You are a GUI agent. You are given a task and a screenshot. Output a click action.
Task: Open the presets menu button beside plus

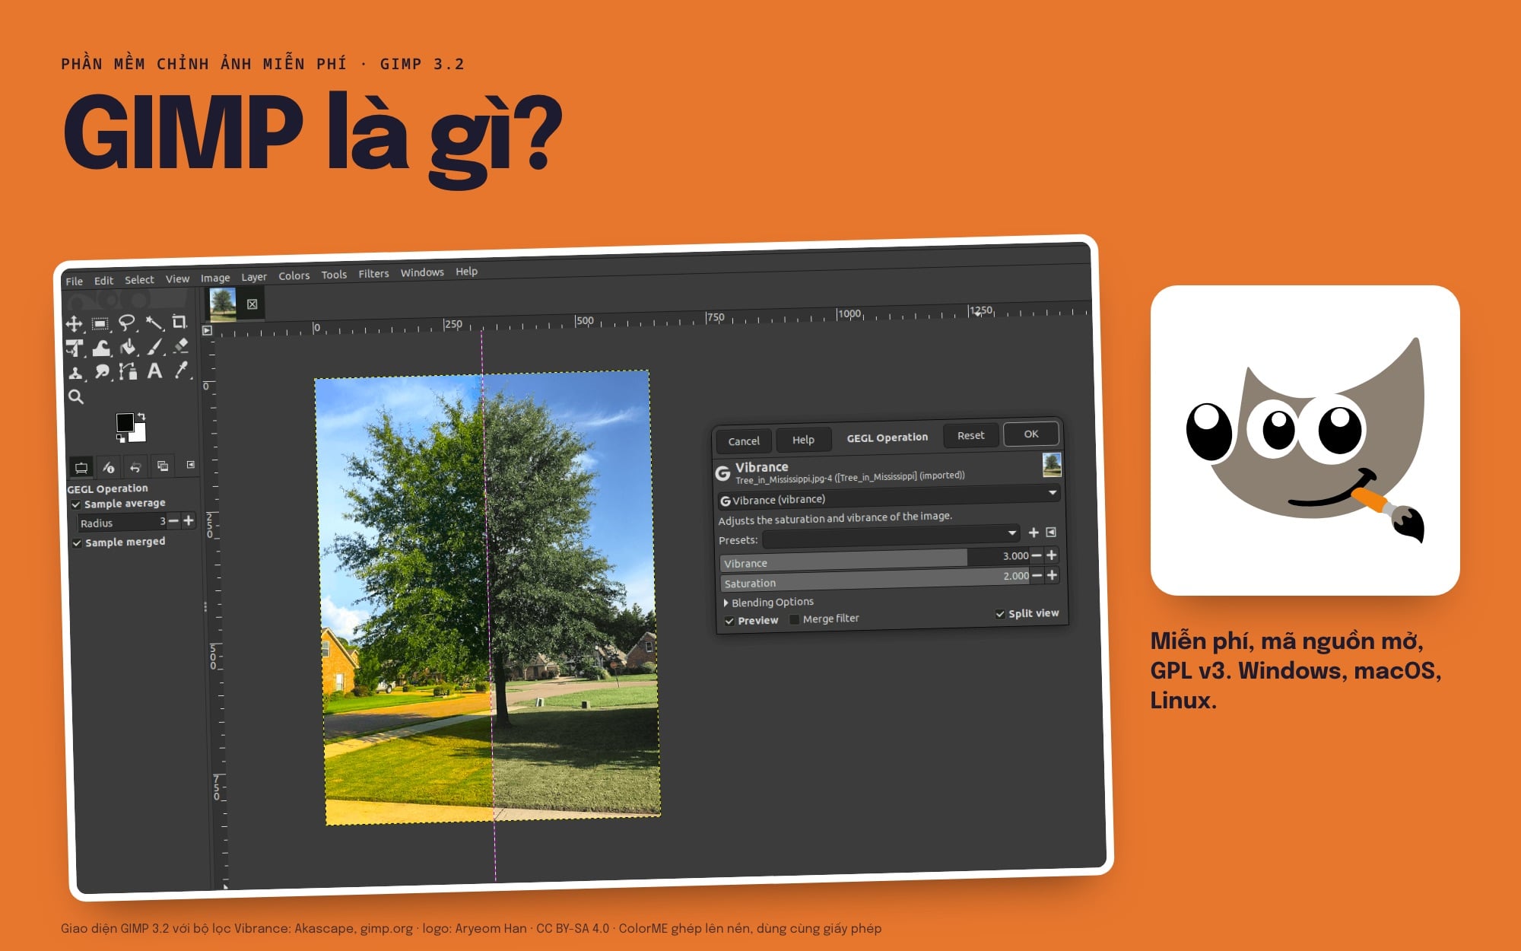click(1051, 533)
